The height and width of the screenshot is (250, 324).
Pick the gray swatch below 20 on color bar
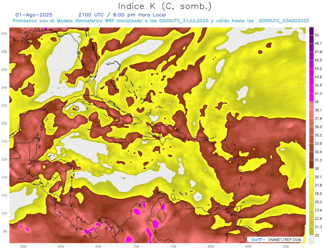(311, 239)
